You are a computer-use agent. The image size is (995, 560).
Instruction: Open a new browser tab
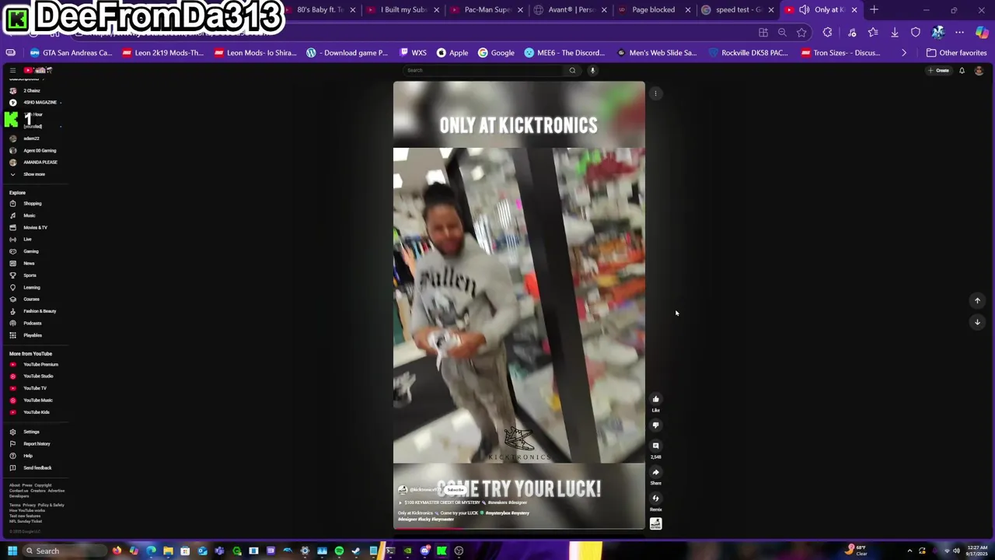874,10
